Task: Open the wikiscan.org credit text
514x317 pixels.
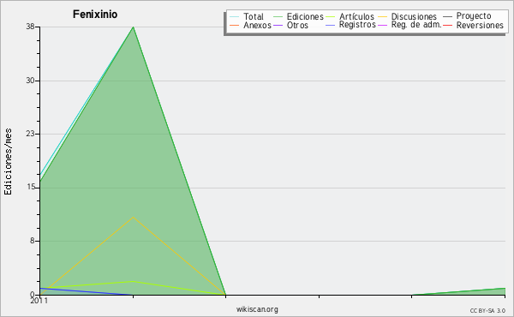Action: point(257,309)
